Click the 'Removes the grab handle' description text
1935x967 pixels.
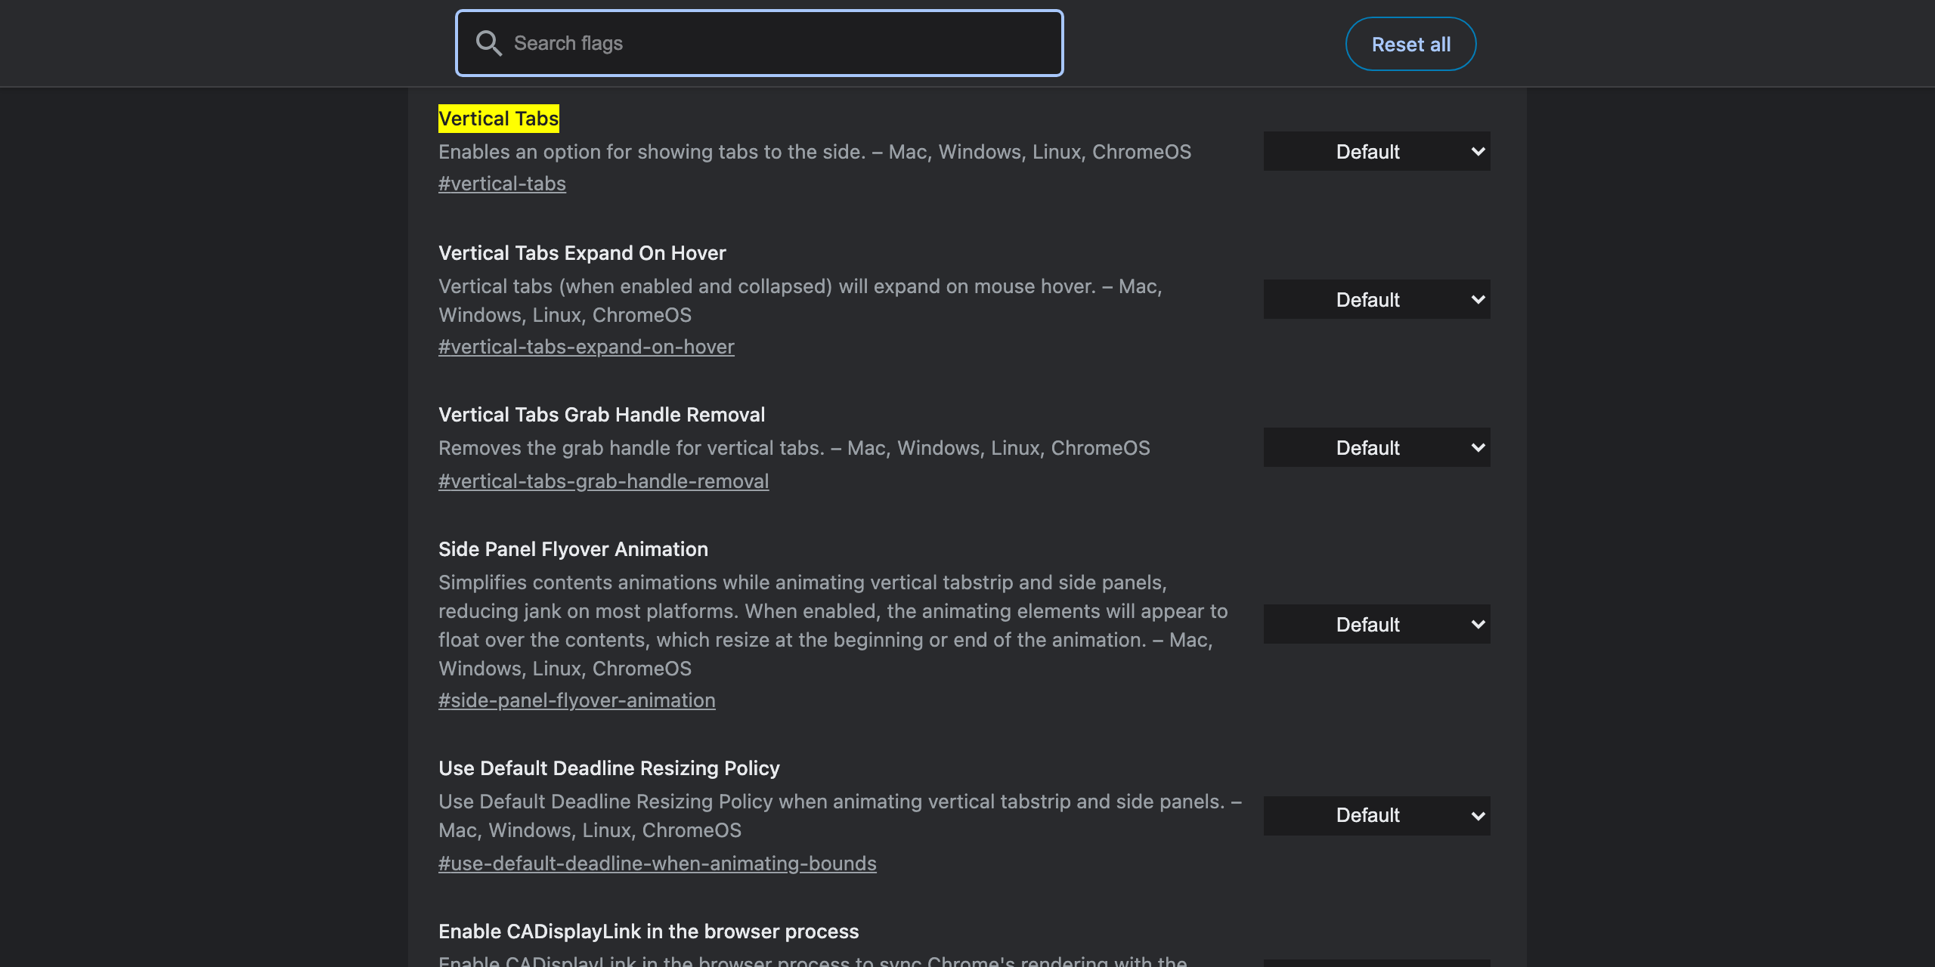pos(794,448)
